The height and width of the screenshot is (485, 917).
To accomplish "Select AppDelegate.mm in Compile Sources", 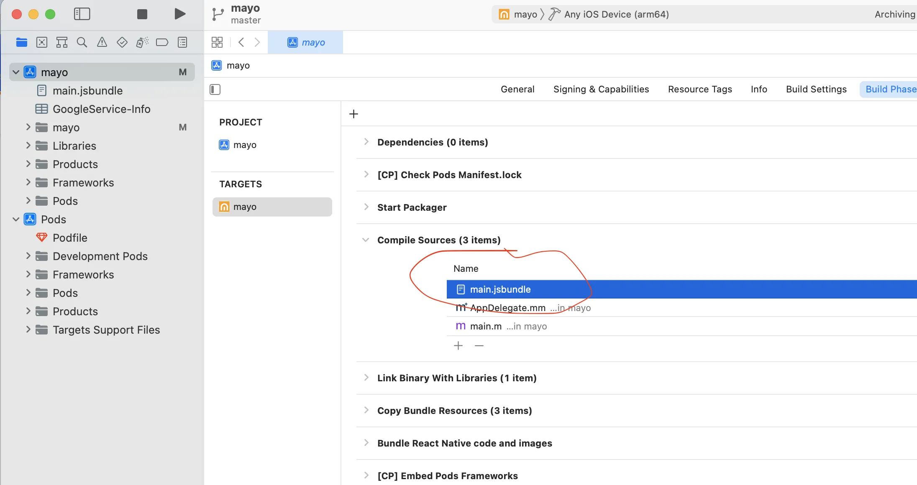I will 507,308.
